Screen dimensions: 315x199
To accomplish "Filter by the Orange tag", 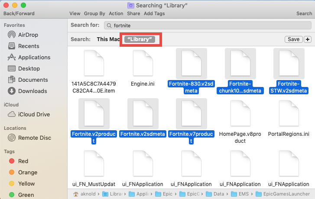I will pyautogui.click(x=23, y=172).
